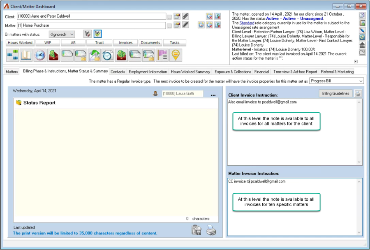This screenshot has width=370, height=250.
Task: Click the yellow map pin icon
Action: 176,55
